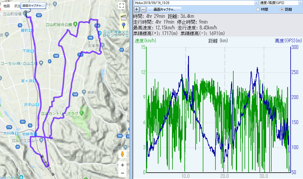The width and height of the screenshot is (303, 179).
Task: Switch to the 地図 map tab
Action: click(6, 6)
